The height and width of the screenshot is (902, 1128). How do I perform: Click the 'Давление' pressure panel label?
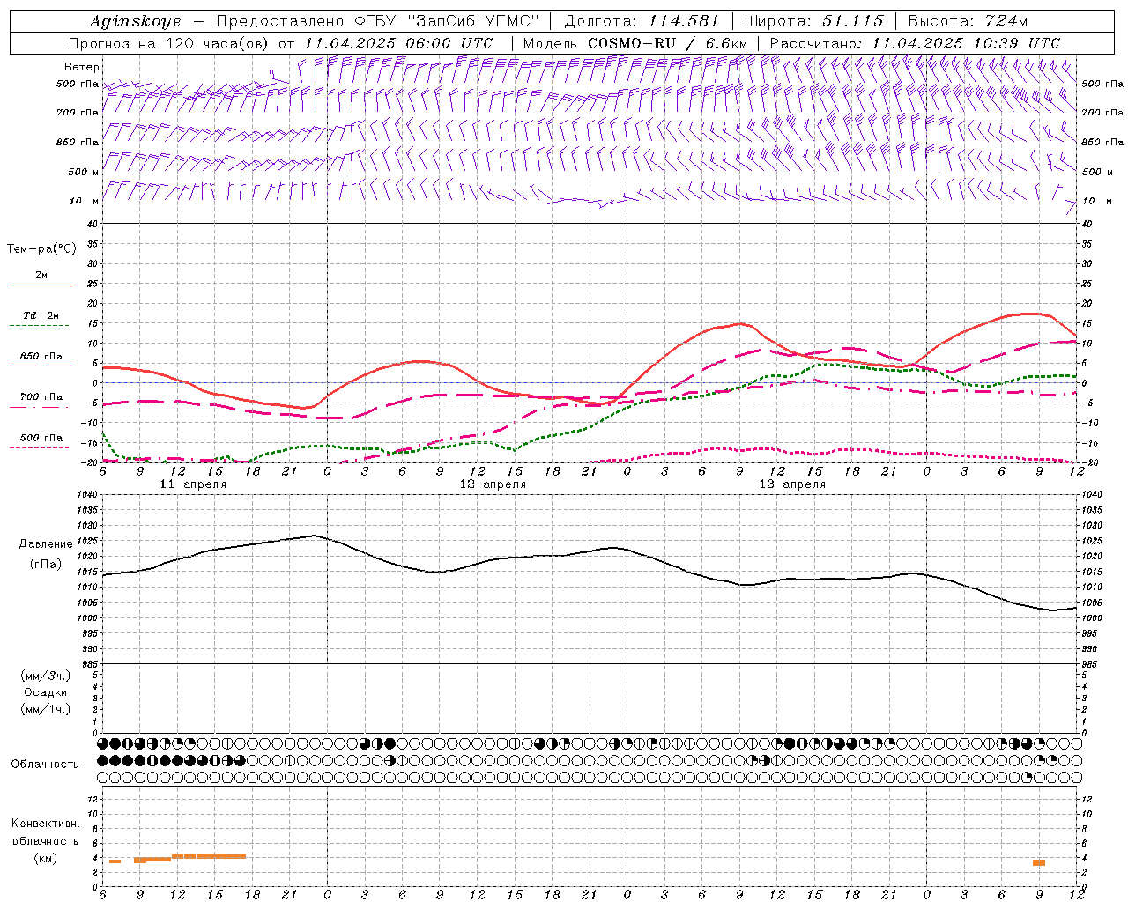coord(46,544)
